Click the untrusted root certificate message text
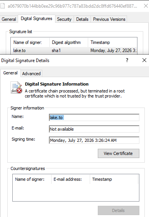Screen dimensions: 149x217 [x=75, y=94]
